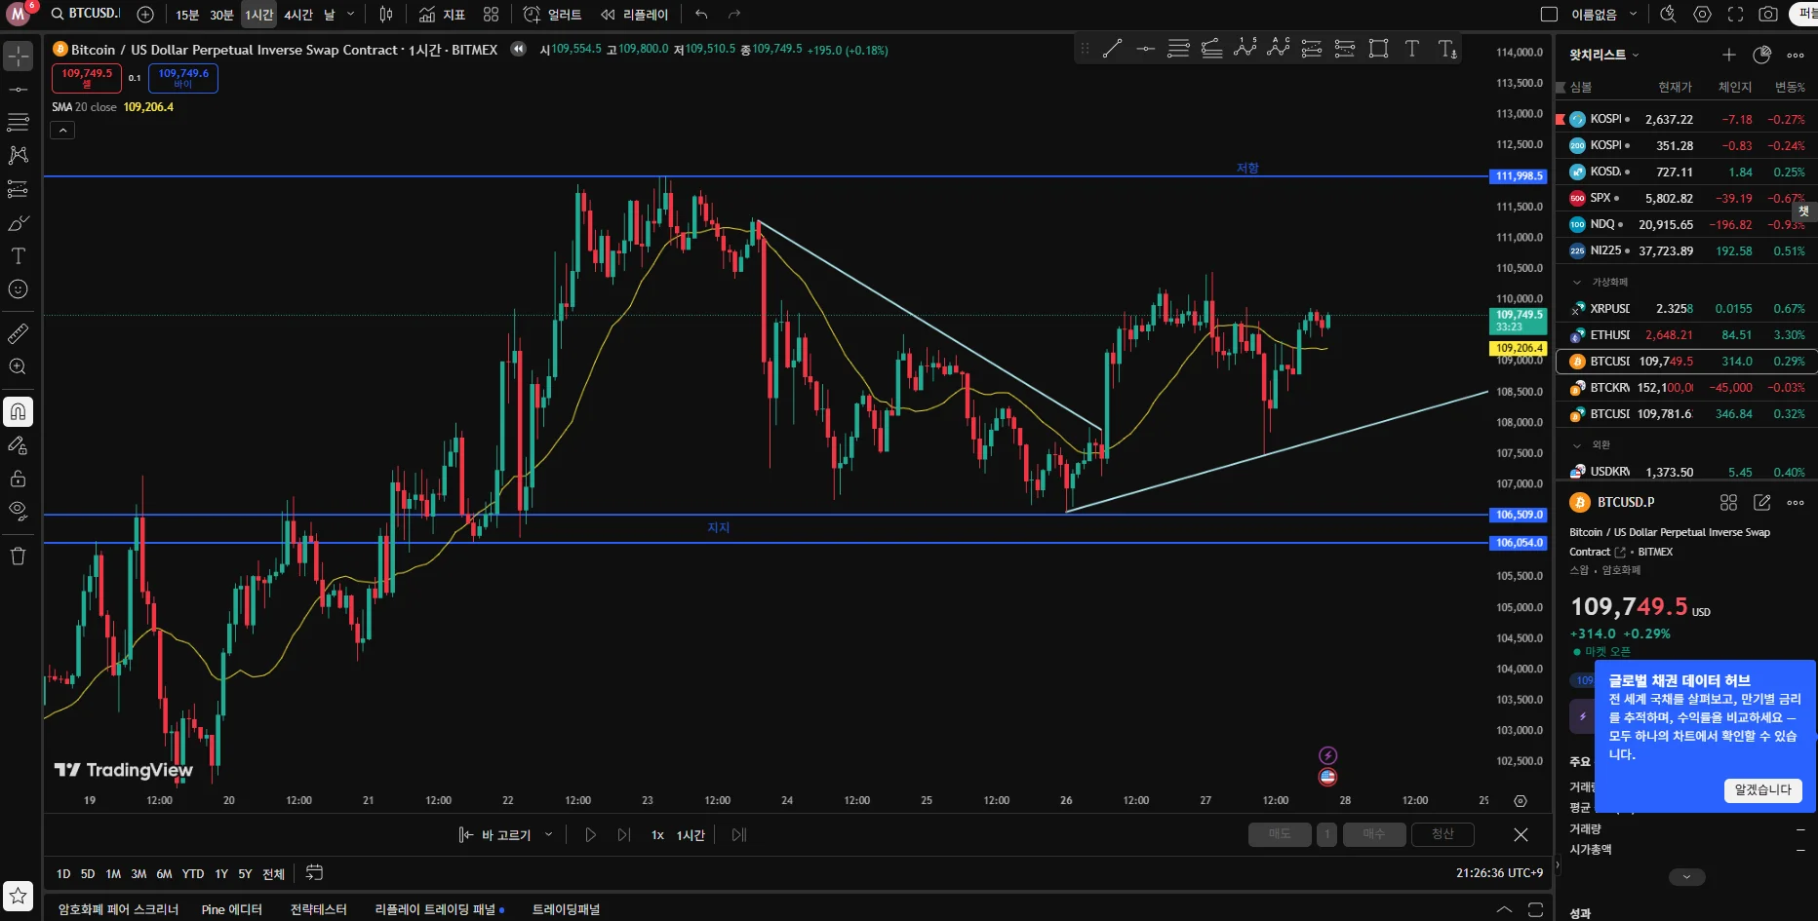
Task: Open the 암호화폐 페어 스크리너 tab
Action: 118,909
